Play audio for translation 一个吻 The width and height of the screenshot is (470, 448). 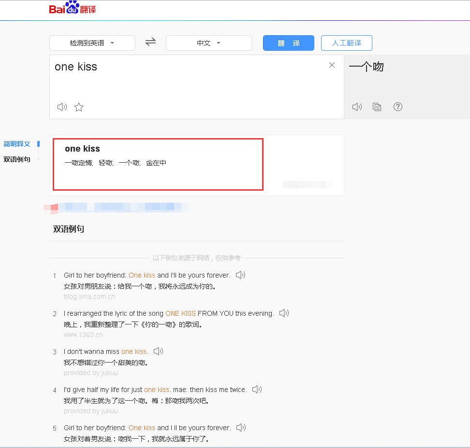tap(357, 107)
